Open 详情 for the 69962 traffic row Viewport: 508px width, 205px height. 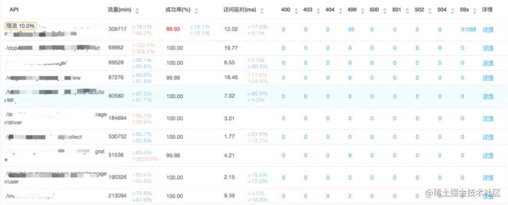(488, 48)
